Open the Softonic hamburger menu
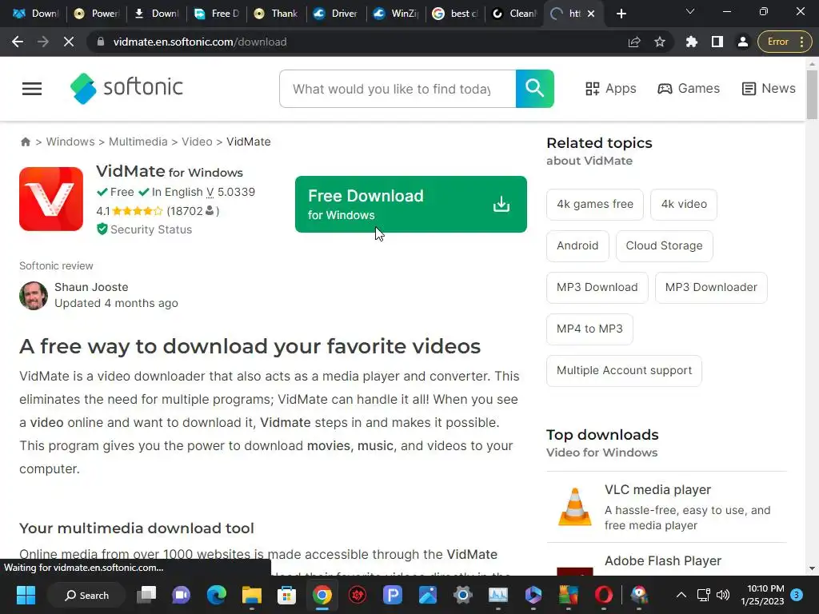Image resolution: width=819 pixels, height=614 pixels. (x=32, y=89)
